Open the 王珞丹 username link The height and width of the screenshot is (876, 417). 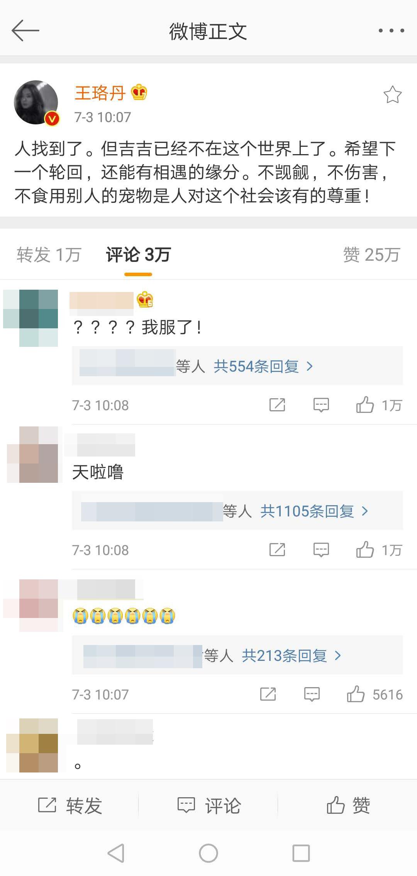pos(100,93)
